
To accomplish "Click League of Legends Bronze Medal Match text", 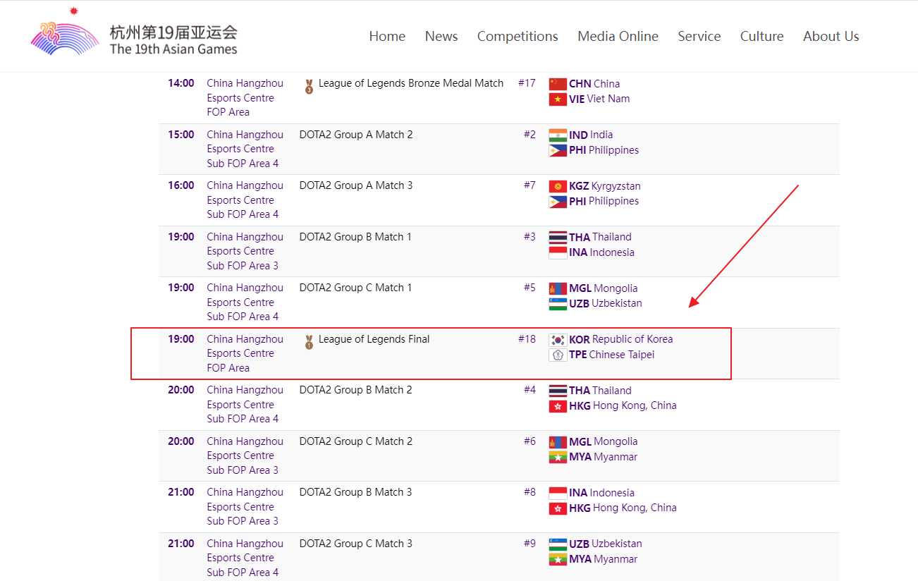I will (411, 83).
